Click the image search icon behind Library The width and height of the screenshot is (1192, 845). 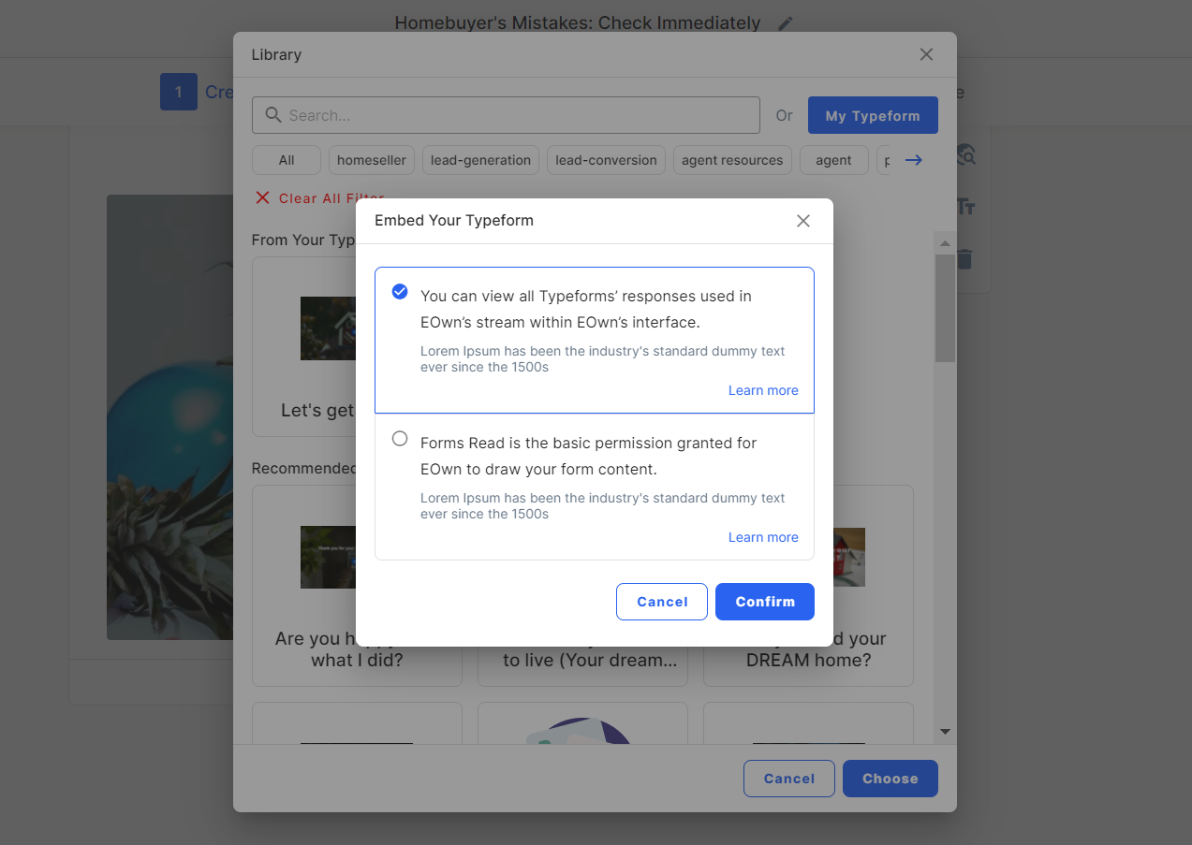[x=965, y=154]
